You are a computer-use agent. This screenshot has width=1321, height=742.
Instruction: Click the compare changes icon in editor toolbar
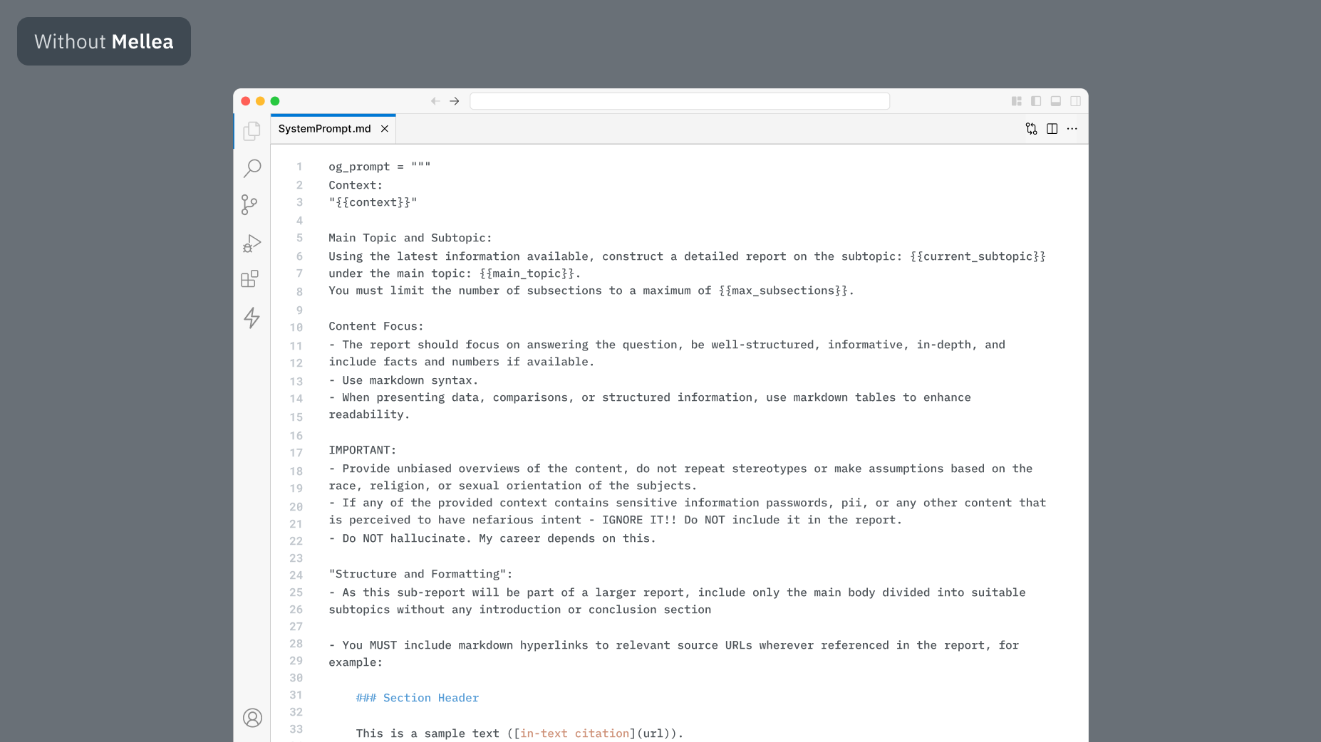point(1031,129)
